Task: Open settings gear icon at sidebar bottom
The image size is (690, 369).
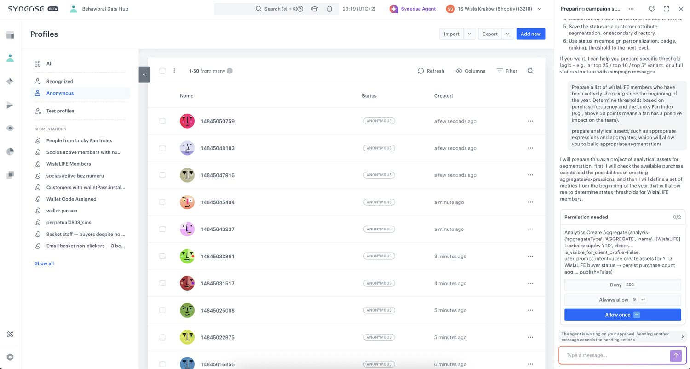Action: [10, 357]
